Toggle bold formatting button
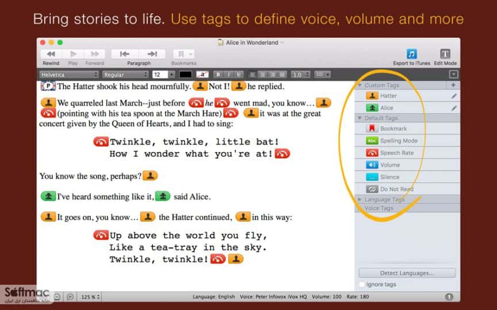Screen dimensions: 497x310 [x=218, y=75]
